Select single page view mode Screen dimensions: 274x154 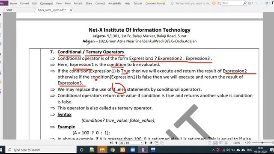(210, 142)
